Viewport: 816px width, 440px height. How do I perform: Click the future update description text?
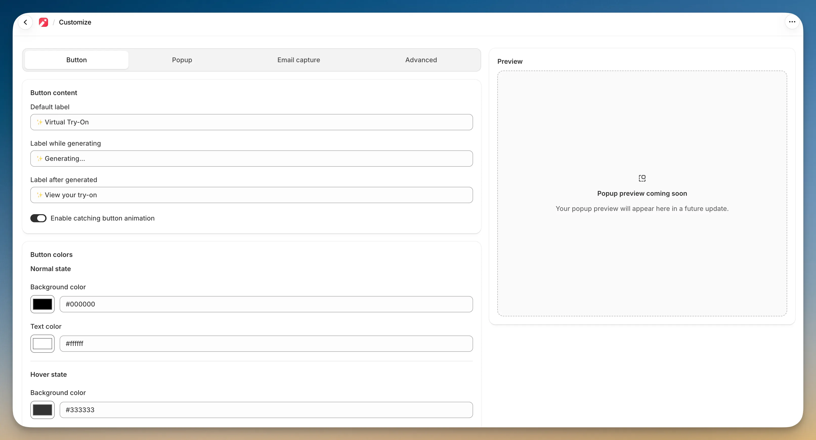tap(642, 209)
